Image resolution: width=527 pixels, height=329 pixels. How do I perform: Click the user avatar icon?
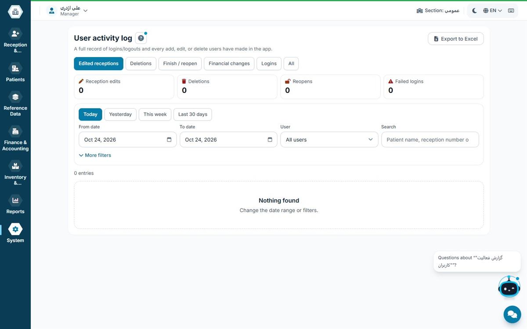(x=52, y=11)
